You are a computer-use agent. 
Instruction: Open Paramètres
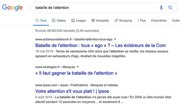pos(159,21)
